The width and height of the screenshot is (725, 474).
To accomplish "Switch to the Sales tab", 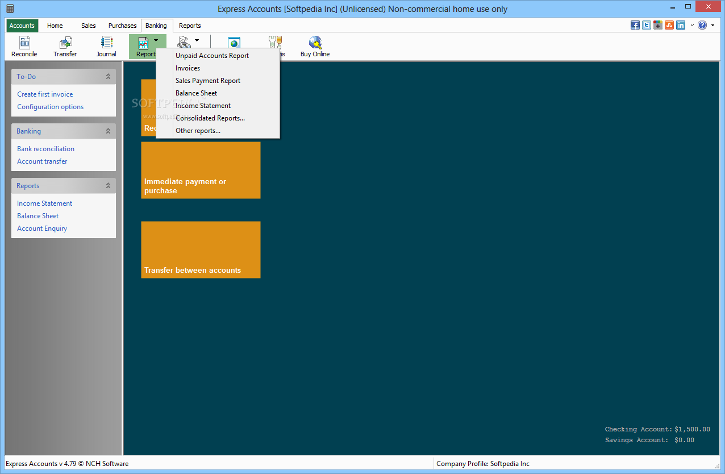I will tap(89, 26).
